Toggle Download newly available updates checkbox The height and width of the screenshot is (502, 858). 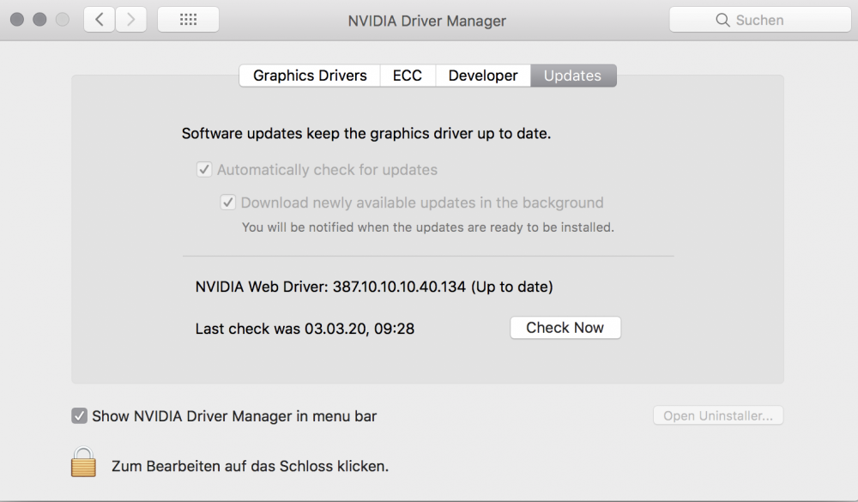point(227,203)
